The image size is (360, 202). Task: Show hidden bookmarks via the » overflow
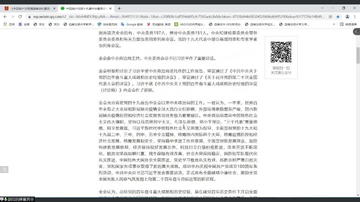[334, 24]
